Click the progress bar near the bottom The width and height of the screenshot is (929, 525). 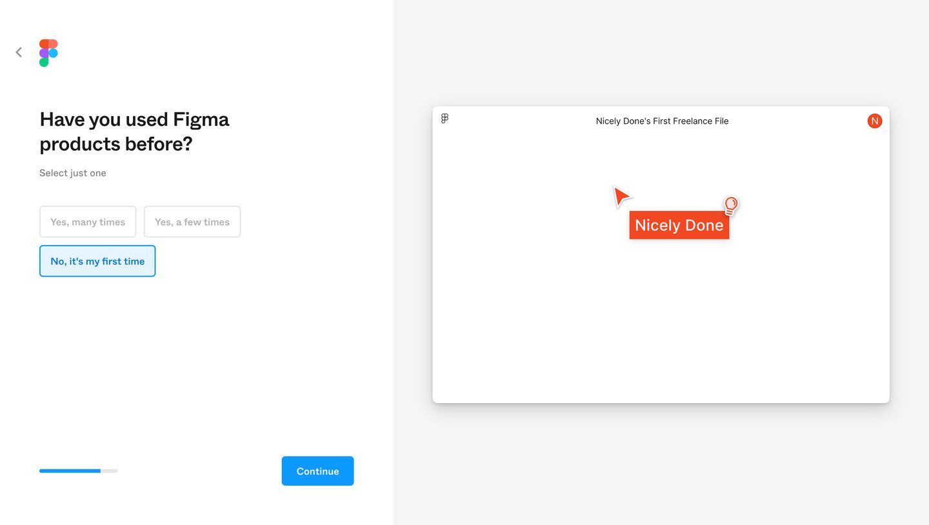pos(79,471)
